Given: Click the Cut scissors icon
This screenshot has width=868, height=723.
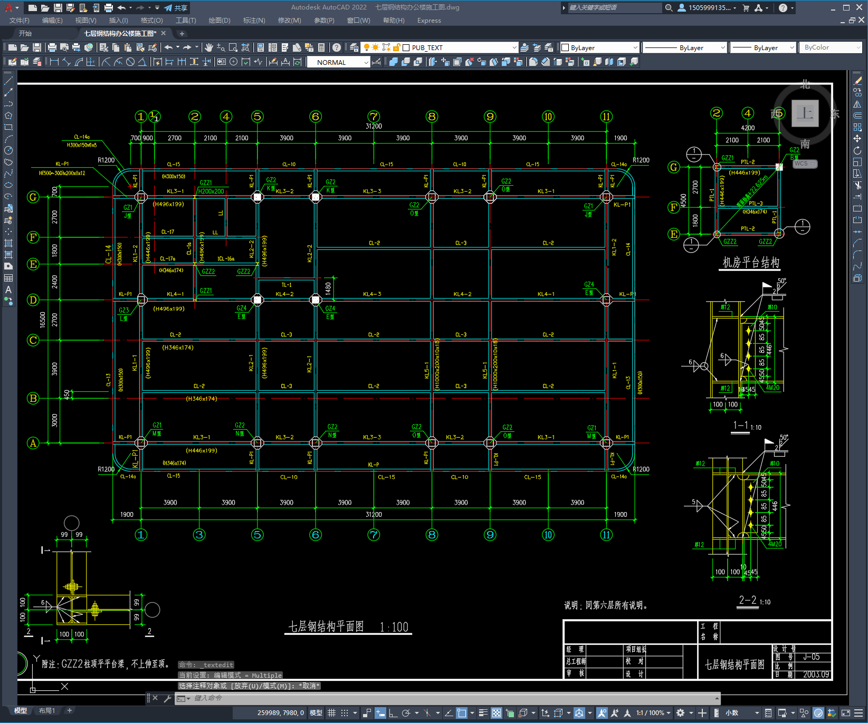Looking at the screenshot, I should point(103,47).
